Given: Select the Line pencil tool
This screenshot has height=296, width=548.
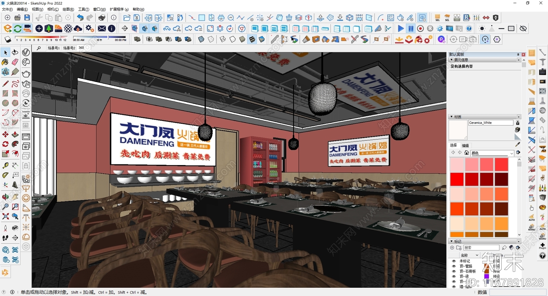Looking at the screenshot, I should pos(5,84).
